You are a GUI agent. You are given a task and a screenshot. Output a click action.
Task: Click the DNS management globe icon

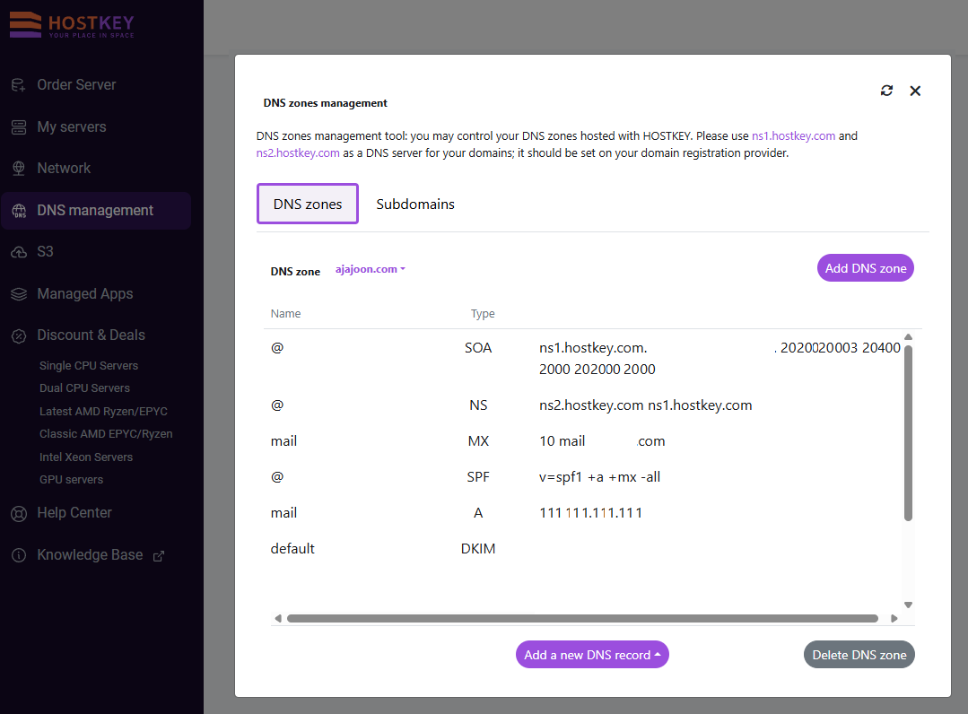coord(19,211)
